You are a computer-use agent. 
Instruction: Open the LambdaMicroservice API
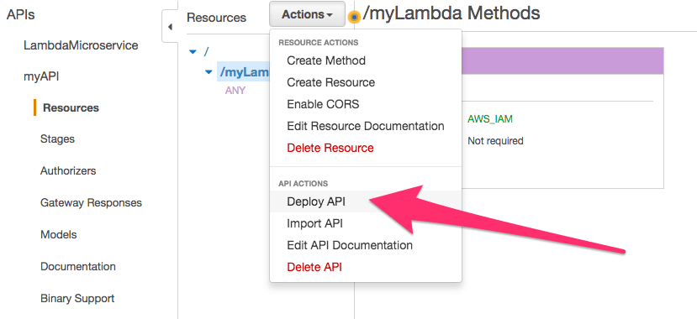[81, 45]
